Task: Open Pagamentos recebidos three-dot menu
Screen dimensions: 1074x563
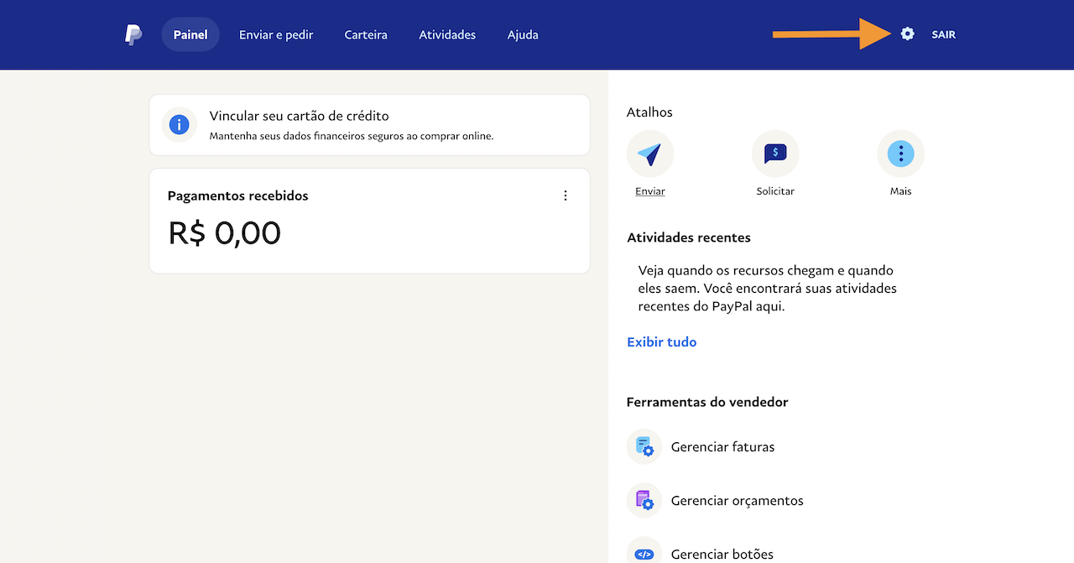Action: [x=566, y=195]
